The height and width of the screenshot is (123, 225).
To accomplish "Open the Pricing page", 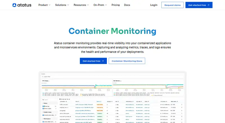I will coord(116,5).
